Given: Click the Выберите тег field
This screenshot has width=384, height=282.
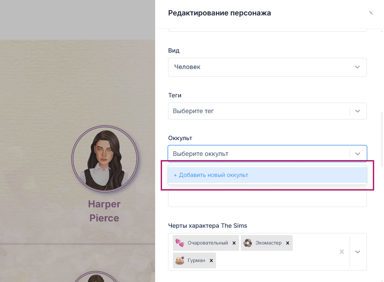Looking at the screenshot, I should pyautogui.click(x=267, y=111).
